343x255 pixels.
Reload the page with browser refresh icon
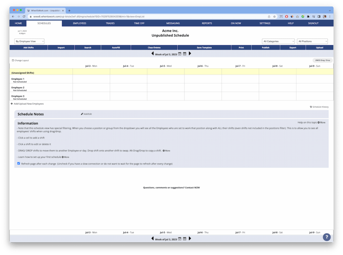pos(24,16)
